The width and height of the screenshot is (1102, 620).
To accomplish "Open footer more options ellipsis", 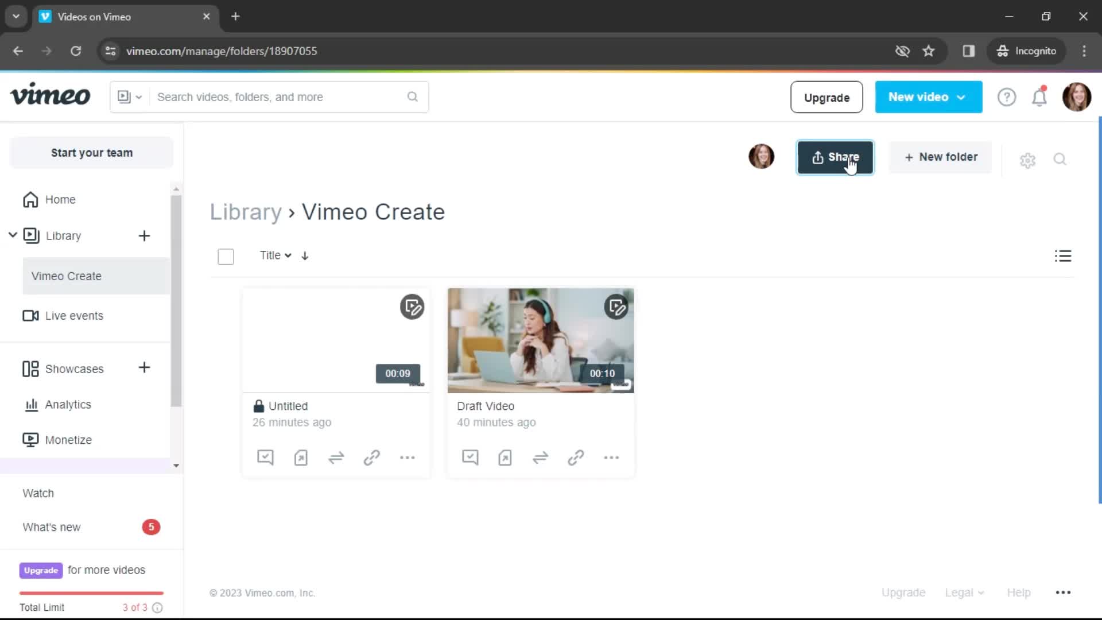I will point(1063,592).
